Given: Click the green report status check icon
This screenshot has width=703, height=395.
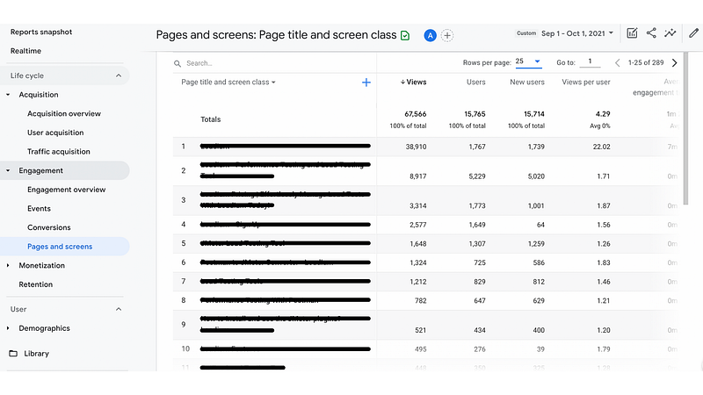Looking at the screenshot, I should (405, 35).
